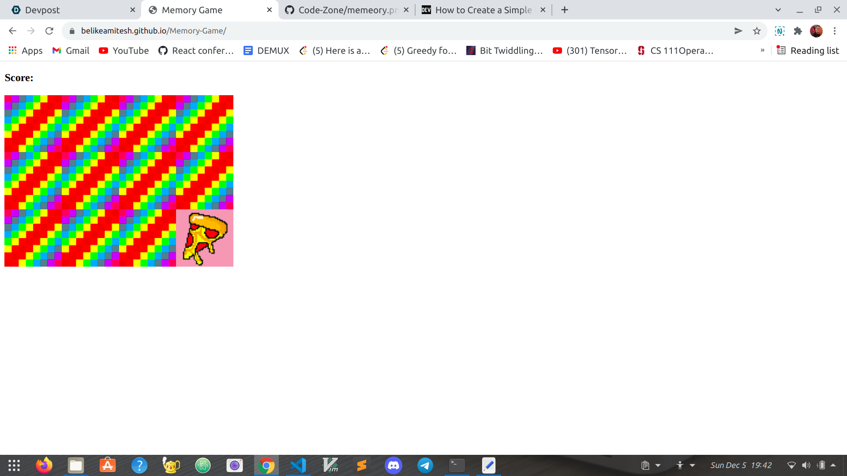Screen dimensions: 847x476
Task: Click the revealed pizza card
Action: (205, 238)
